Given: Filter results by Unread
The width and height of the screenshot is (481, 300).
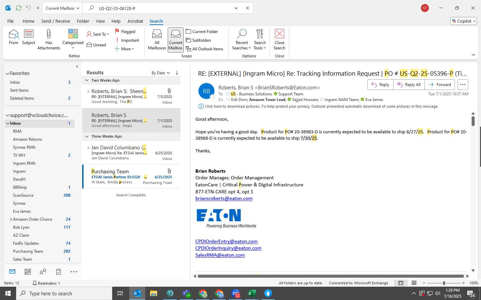Looking at the screenshot, I should point(97,45).
